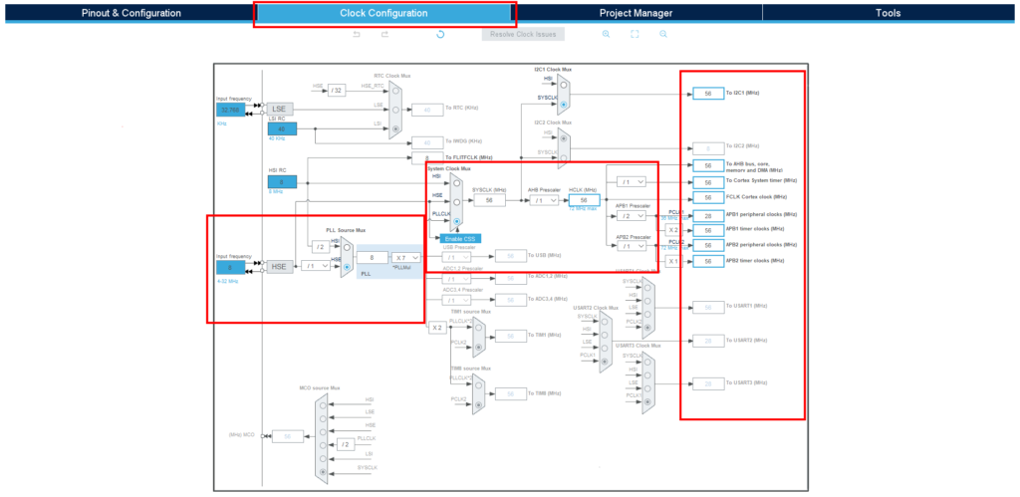Select PLLCLK in MCO source Mux

tap(324, 444)
